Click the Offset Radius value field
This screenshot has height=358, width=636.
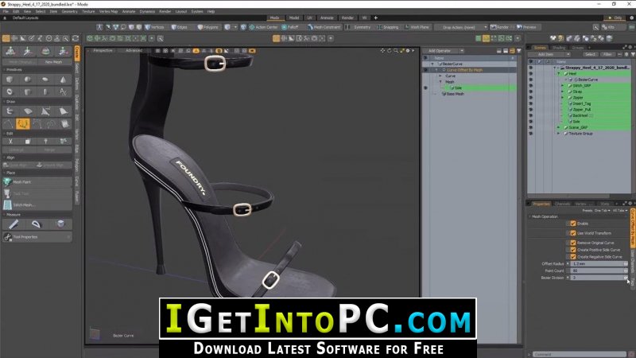click(x=599, y=264)
